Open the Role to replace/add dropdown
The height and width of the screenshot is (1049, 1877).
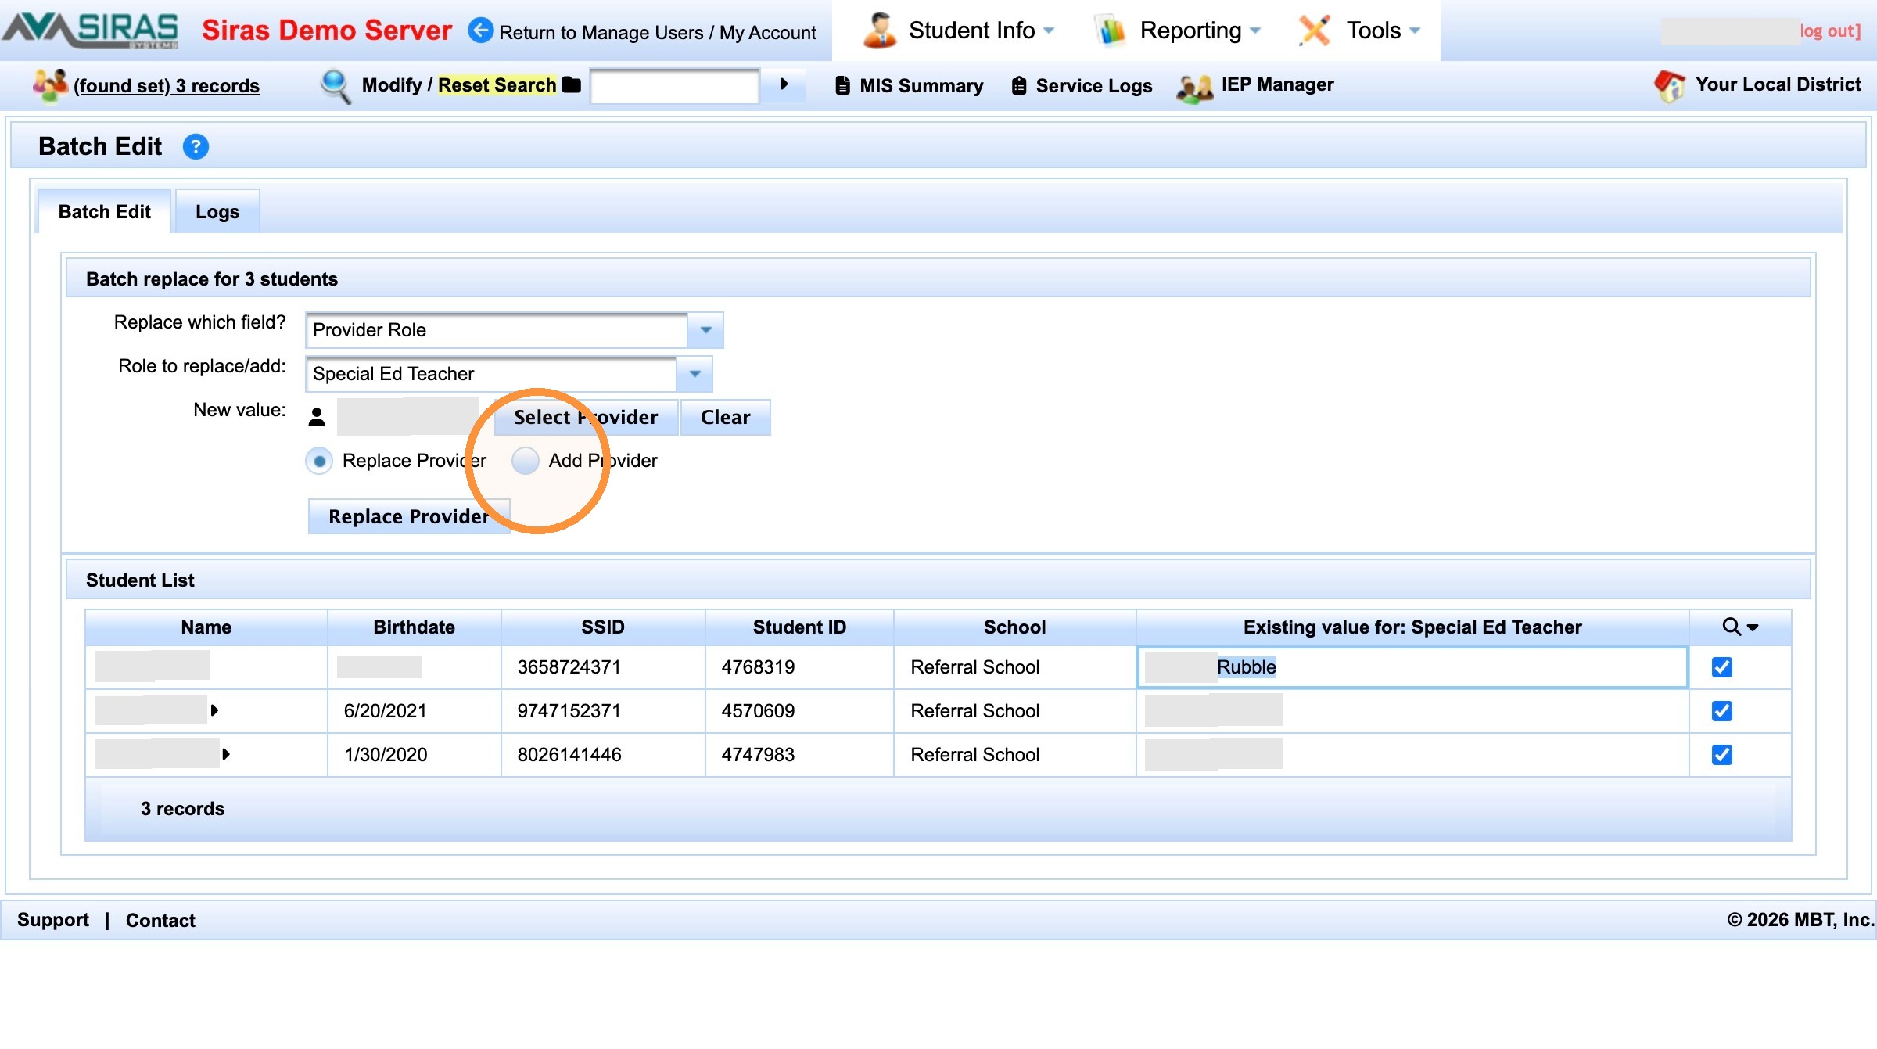(694, 374)
